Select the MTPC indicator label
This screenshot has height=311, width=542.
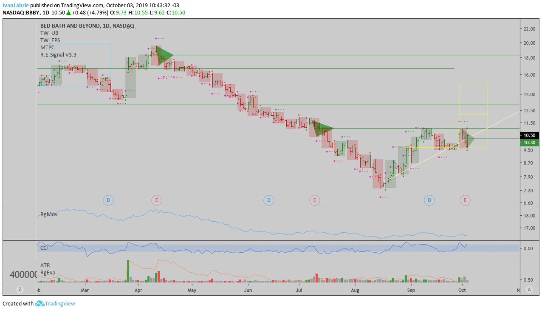coord(48,47)
